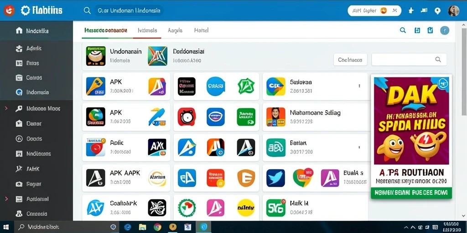
Task: Open the options dots on Eerian row
Action: (x=359, y=147)
